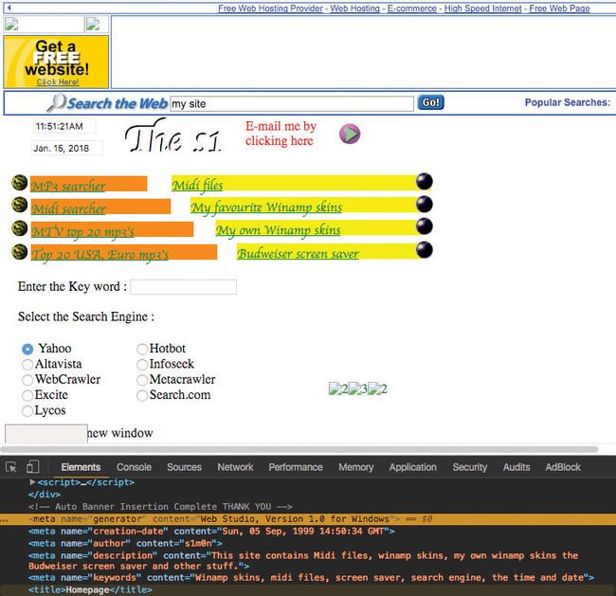This screenshot has width=616, height=596.
Task: Click the magnifying glass Search the Web icon
Action: pyautogui.click(x=56, y=103)
